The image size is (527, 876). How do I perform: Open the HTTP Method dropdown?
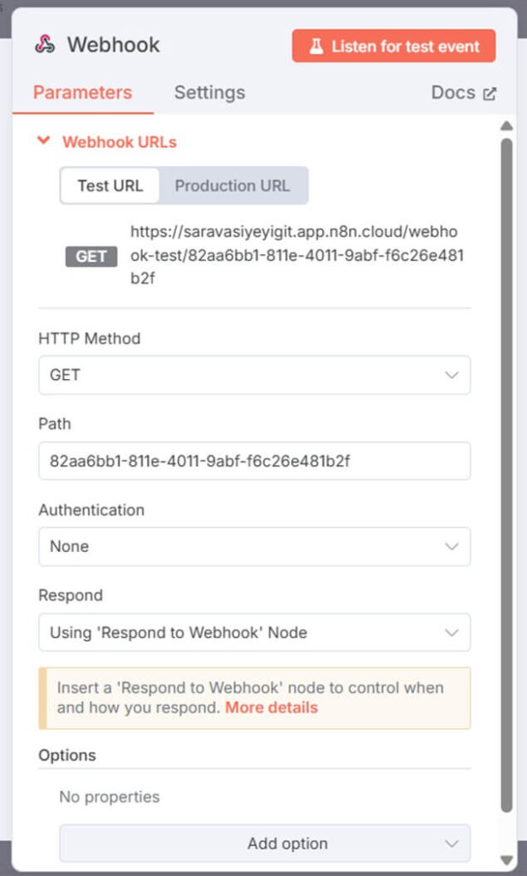pos(254,375)
